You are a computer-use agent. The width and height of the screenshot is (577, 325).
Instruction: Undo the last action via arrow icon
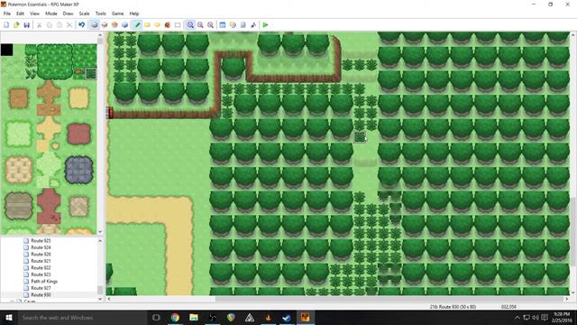[x=82, y=25]
